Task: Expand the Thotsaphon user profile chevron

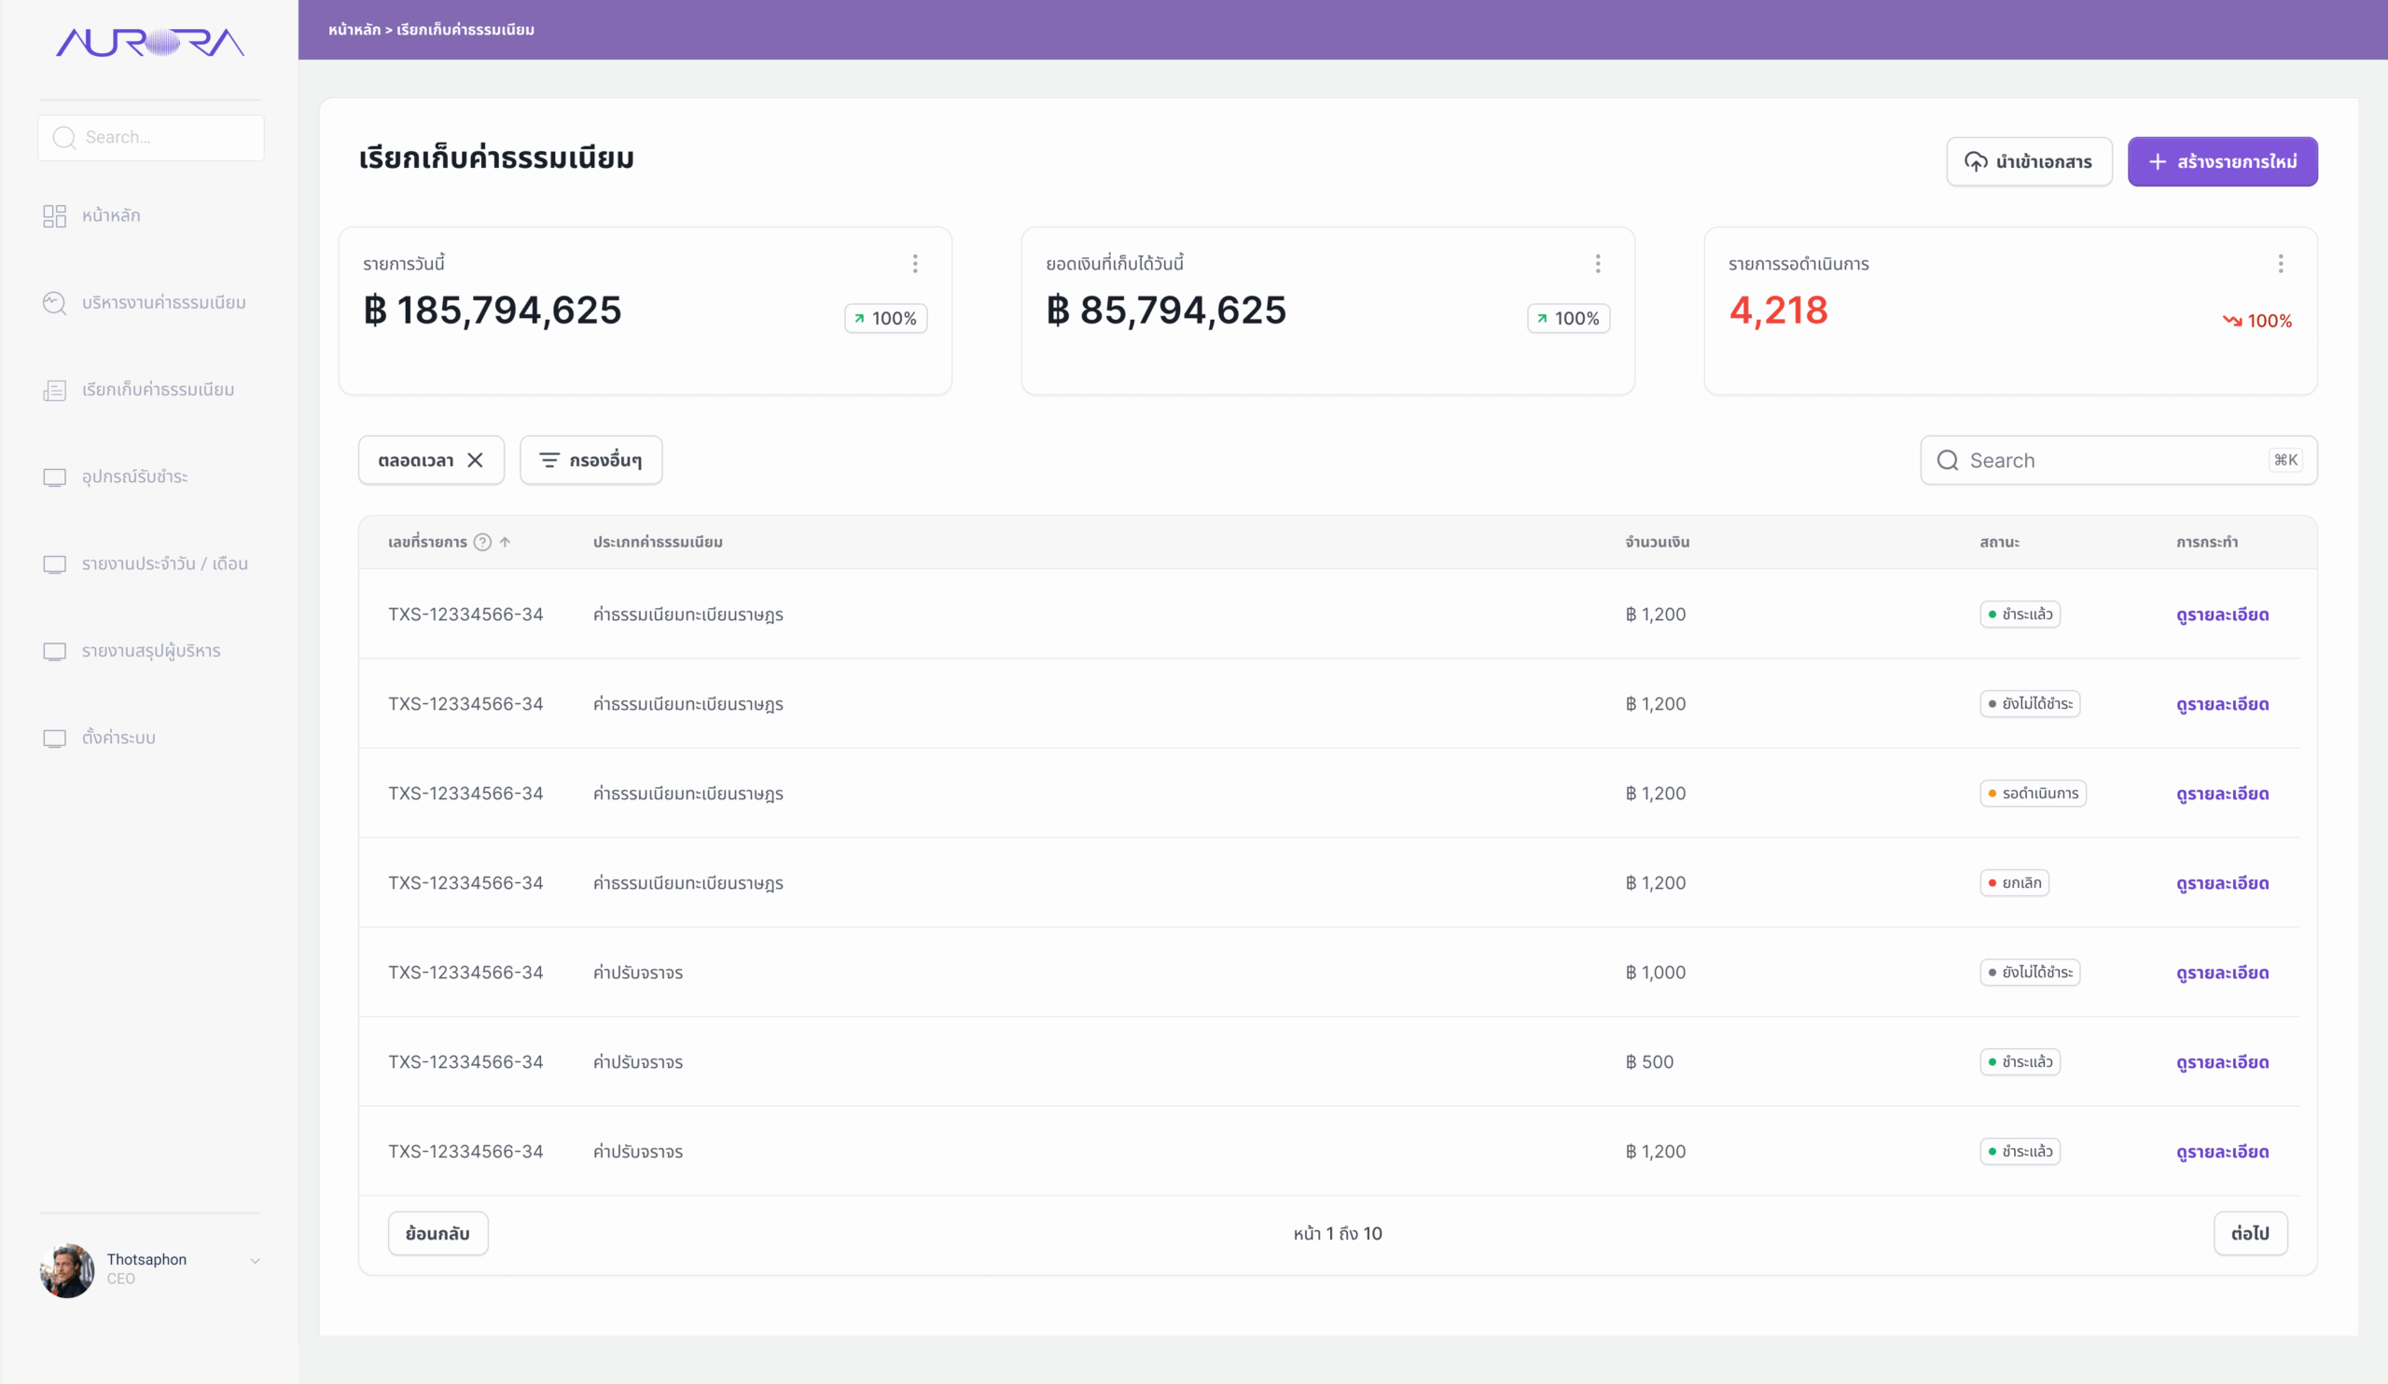Action: point(255,1261)
